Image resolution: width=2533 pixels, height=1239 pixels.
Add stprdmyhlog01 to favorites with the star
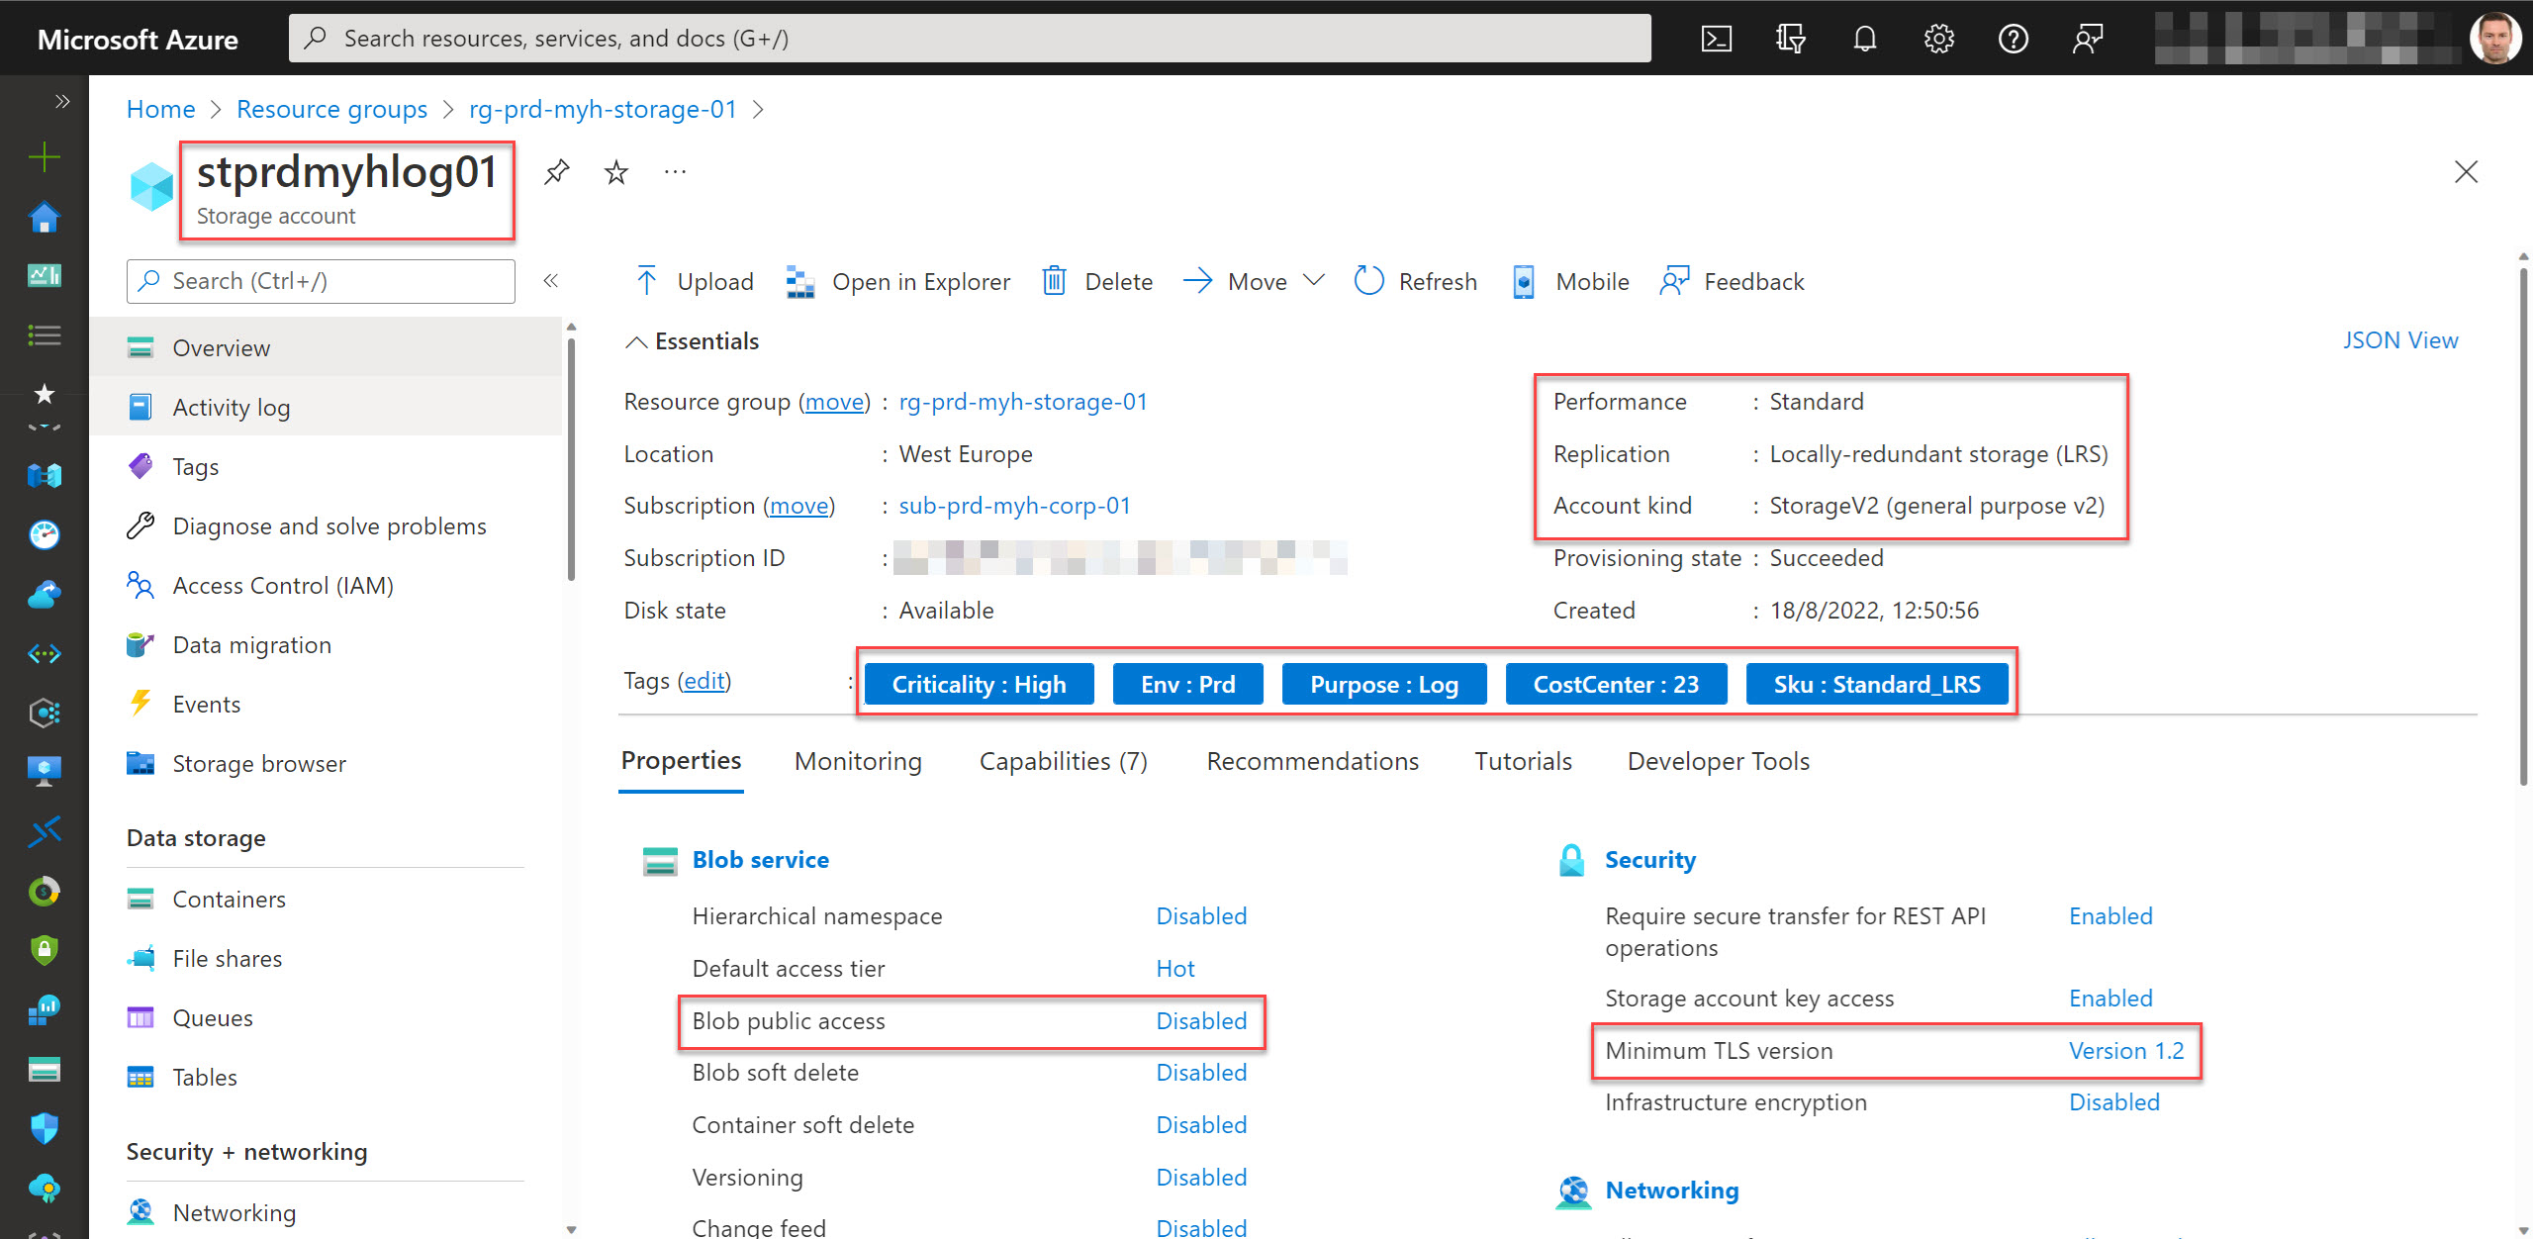pos(615,170)
